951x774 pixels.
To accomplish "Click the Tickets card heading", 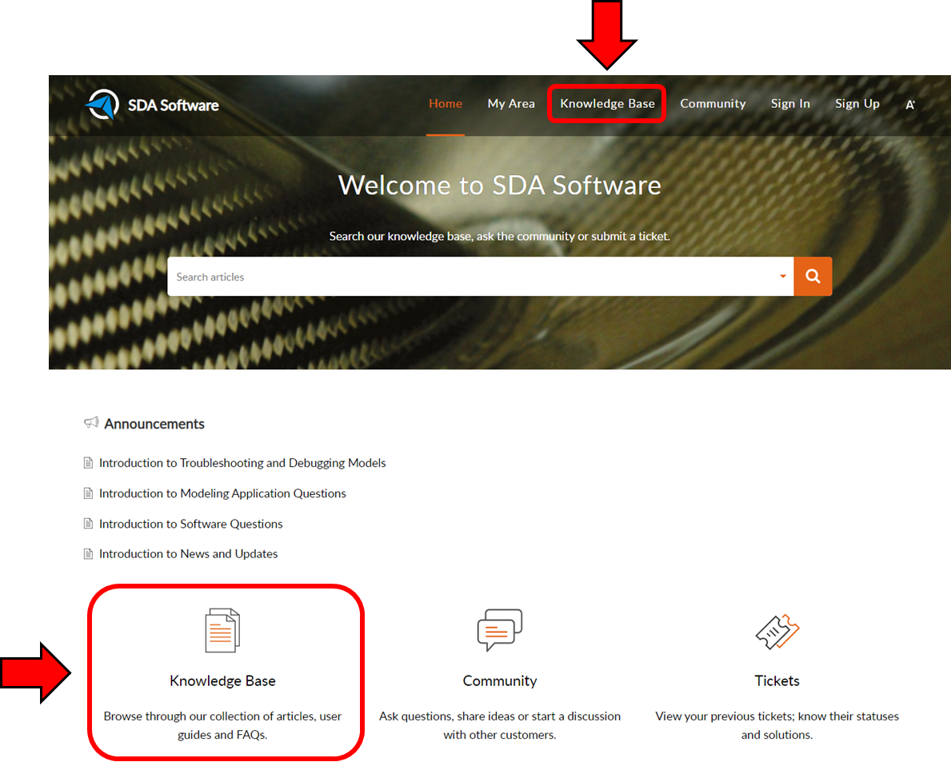I will tap(777, 680).
